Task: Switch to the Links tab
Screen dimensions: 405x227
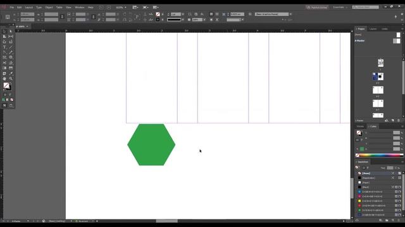Action: pyautogui.click(x=385, y=29)
